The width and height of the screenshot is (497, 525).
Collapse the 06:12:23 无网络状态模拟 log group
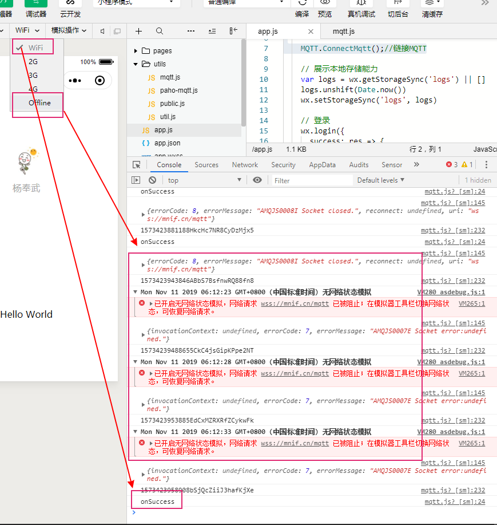tap(135, 292)
